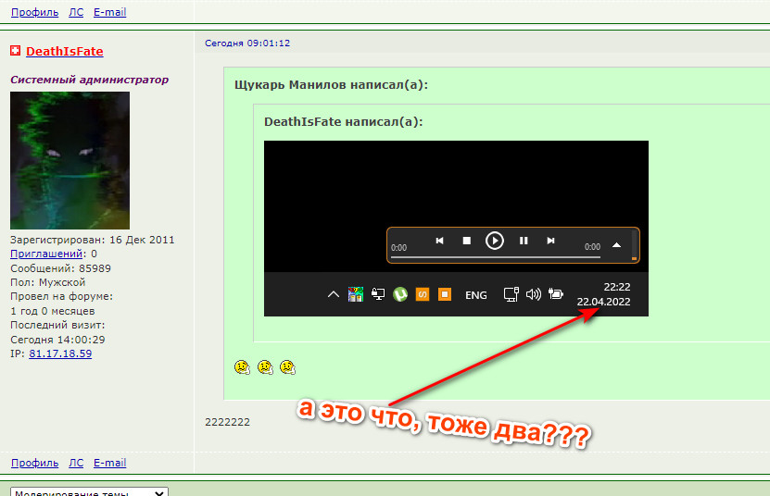Screen dimensions: 770x496
Task: Click the Системный администратор title
Action: tap(89, 80)
